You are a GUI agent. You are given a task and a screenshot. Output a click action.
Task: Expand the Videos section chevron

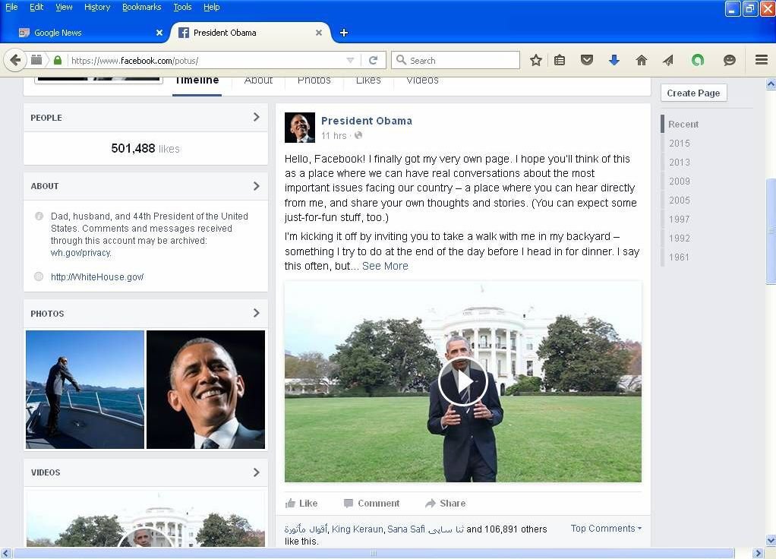pos(256,472)
